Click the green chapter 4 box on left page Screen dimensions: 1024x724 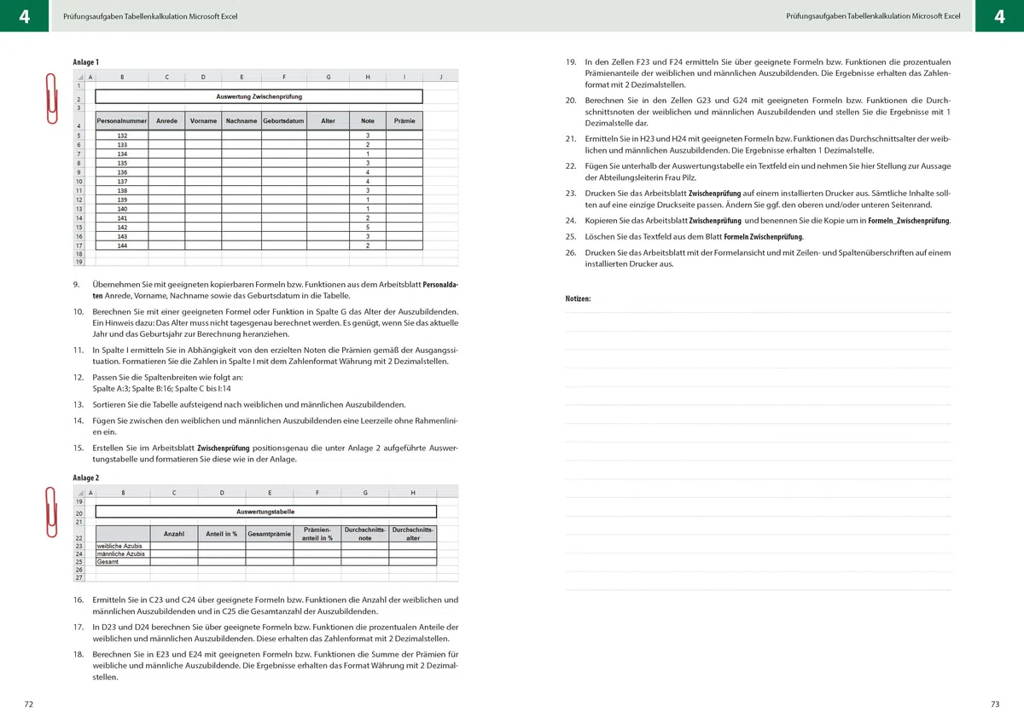click(25, 16)
